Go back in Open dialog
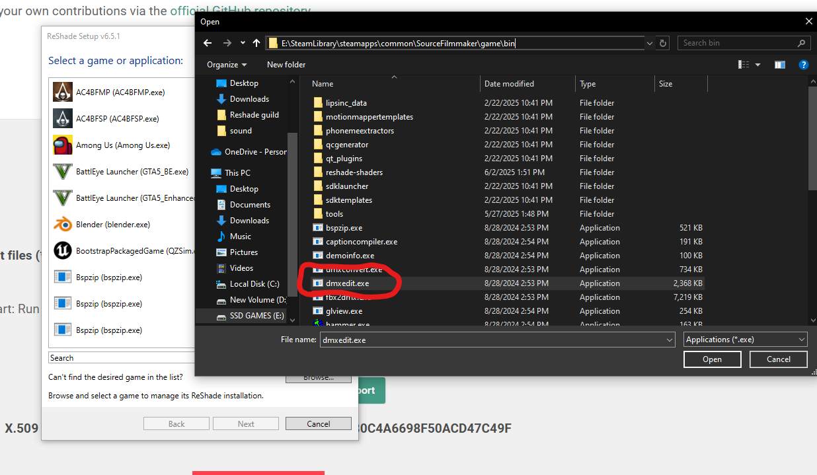 coord(208,43)
